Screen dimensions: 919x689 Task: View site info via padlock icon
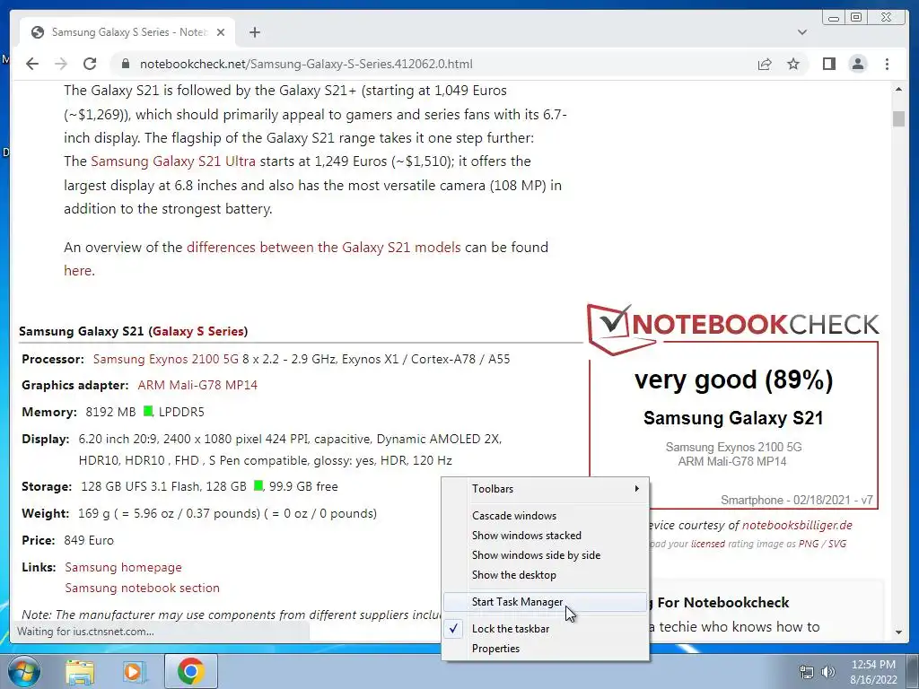pos(125,64)
